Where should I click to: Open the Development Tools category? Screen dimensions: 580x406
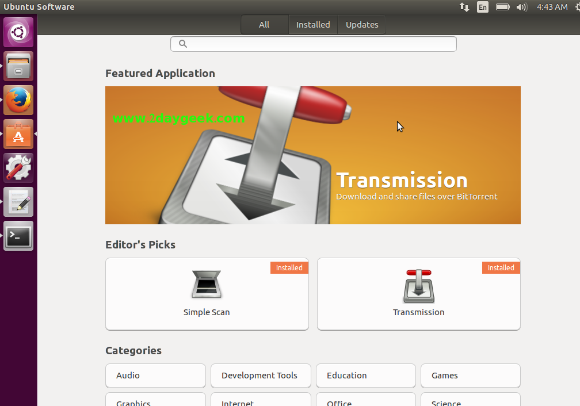tap(261, 376)
